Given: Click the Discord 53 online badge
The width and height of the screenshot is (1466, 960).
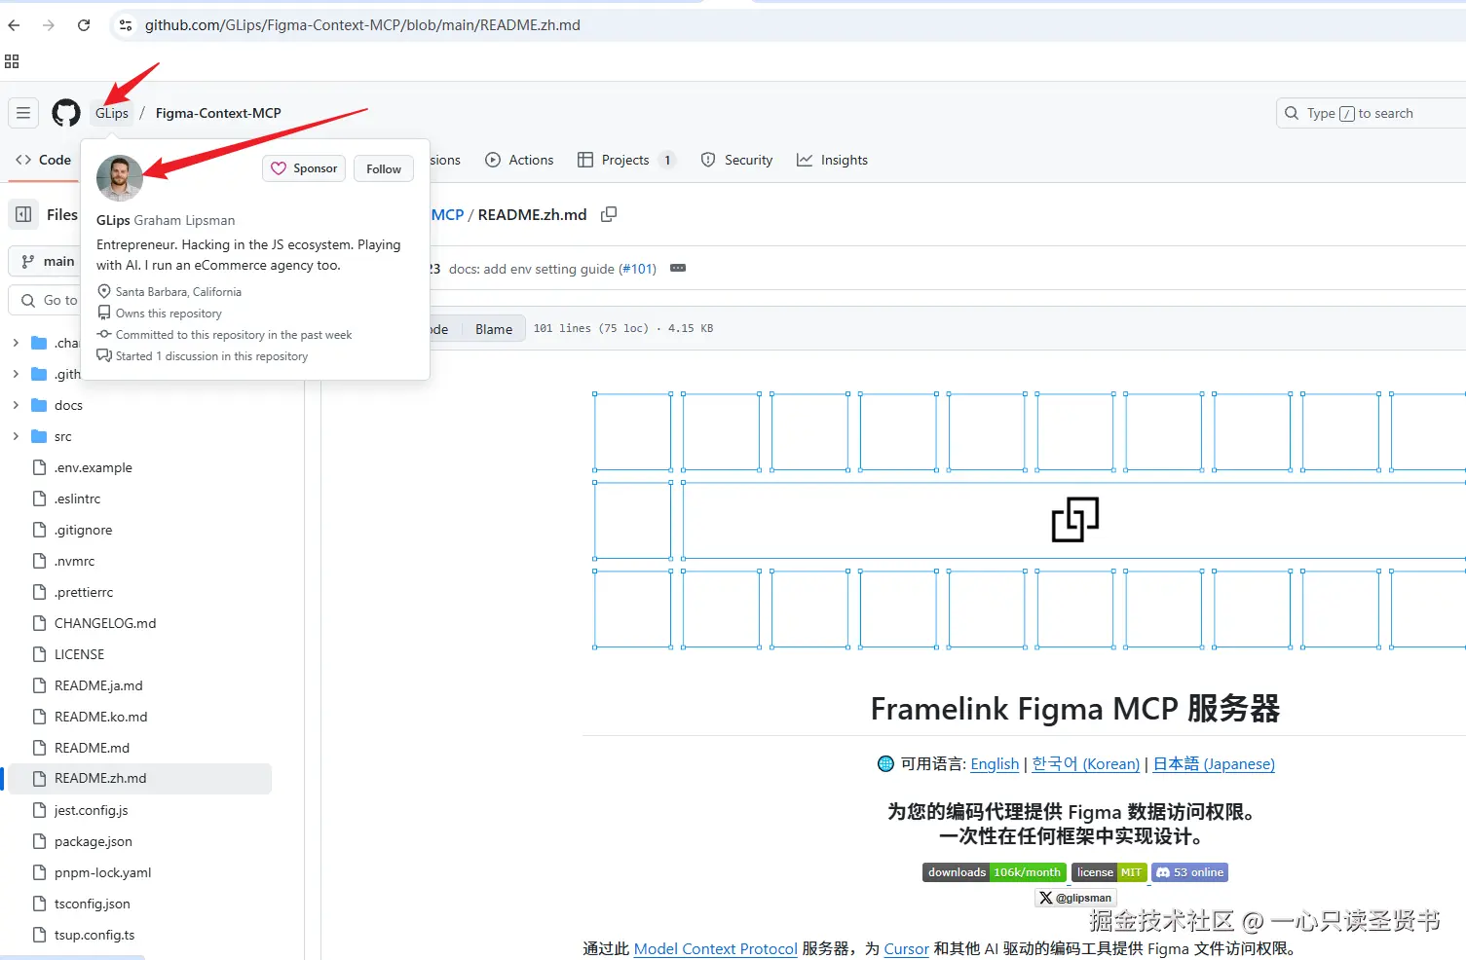Looking at the screenshot, I should [1189, 872].
